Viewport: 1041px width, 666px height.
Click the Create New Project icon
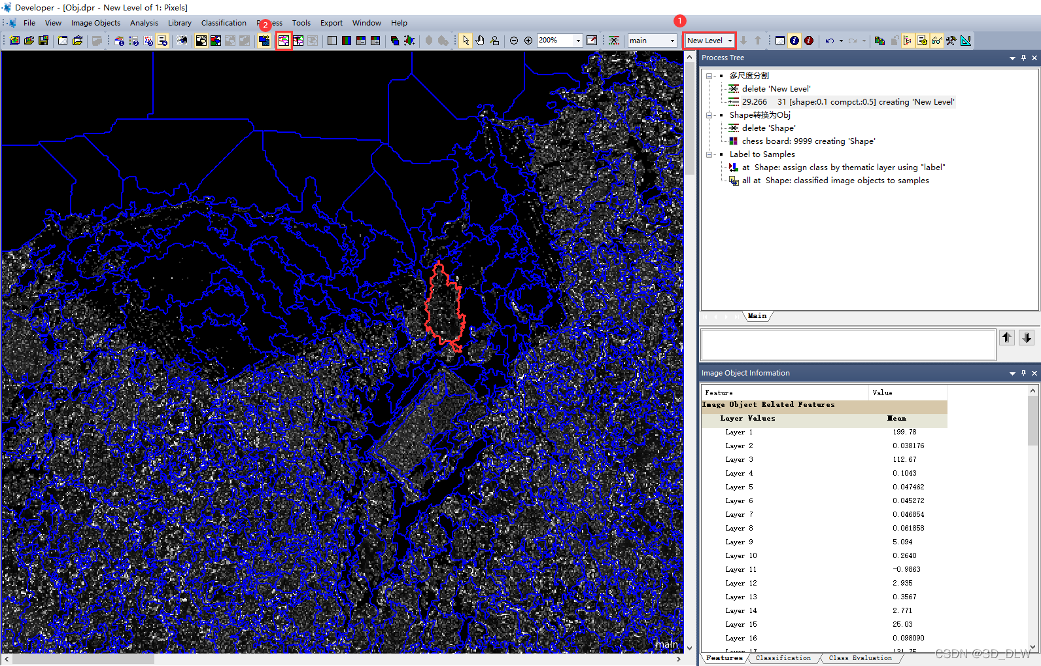coord(14,41)
